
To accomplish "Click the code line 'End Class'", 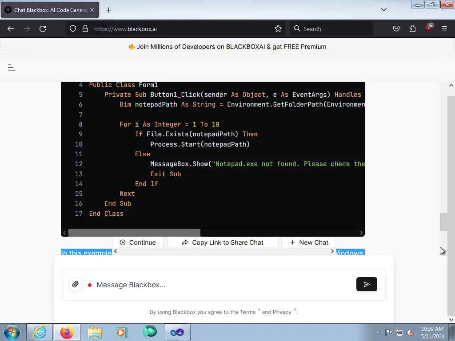I will [x=106, y=214].
